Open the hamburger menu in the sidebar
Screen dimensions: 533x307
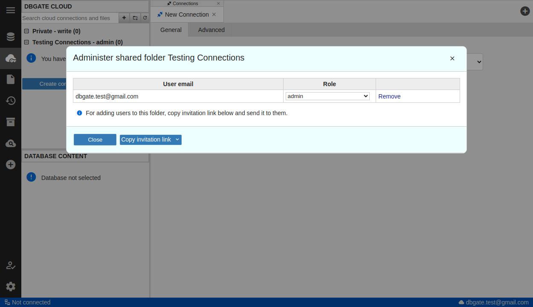[11, 10]
